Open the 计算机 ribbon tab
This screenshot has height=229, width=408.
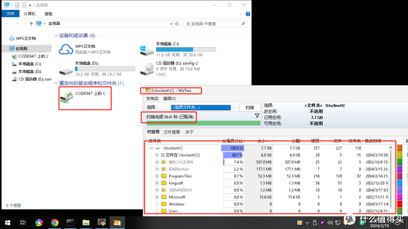click(x=30, y=14)
